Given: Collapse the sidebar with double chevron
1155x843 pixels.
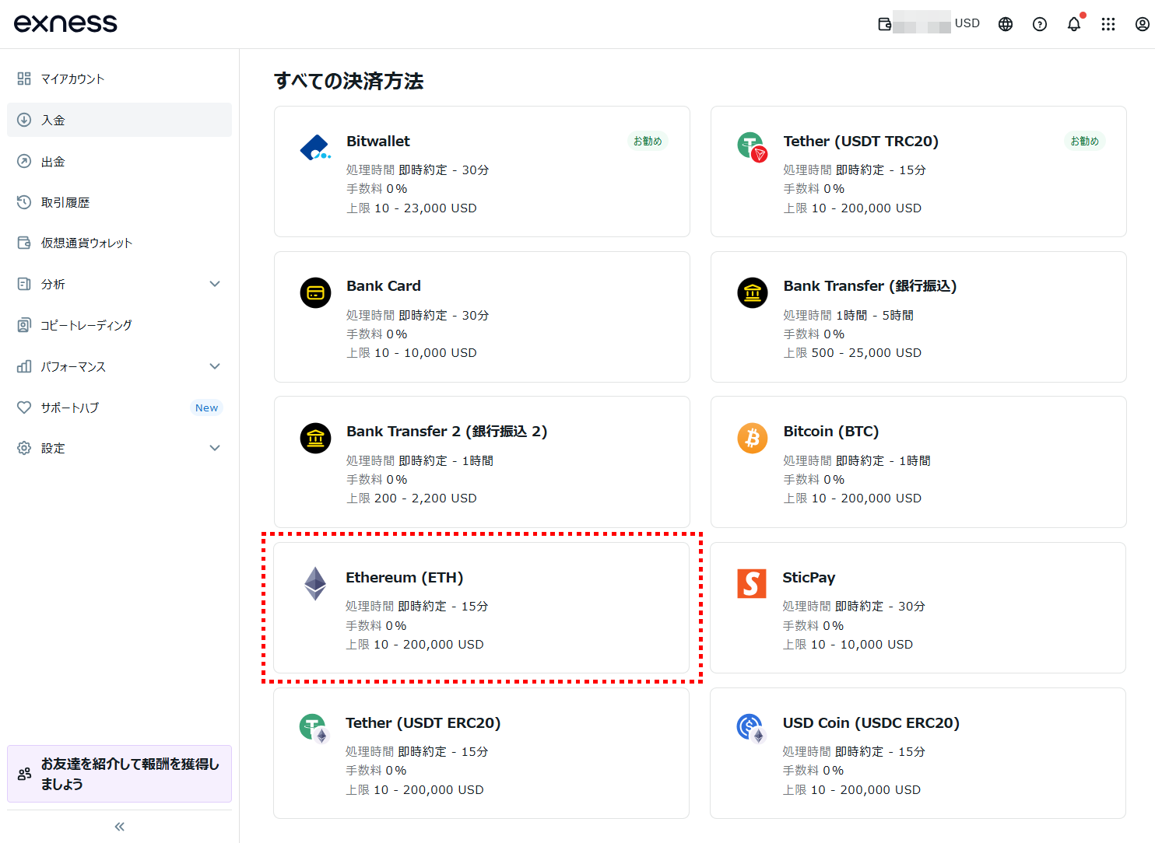Looking at the screenshot, I should coord(119,827).
